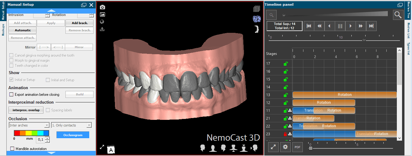Click the mirror right-to-left arrow button

58,47
